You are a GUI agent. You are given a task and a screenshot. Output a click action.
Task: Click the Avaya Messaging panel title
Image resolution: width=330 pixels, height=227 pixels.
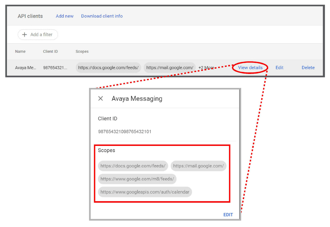pos(137,99)
